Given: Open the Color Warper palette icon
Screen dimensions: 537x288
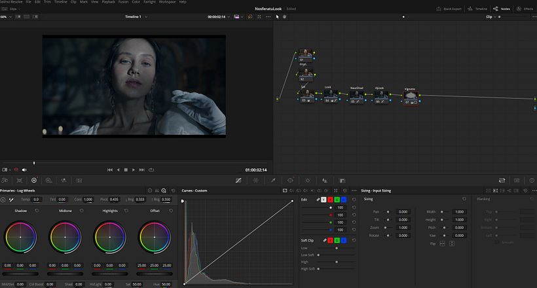Looking at the screenshot, I should (255, 181).
